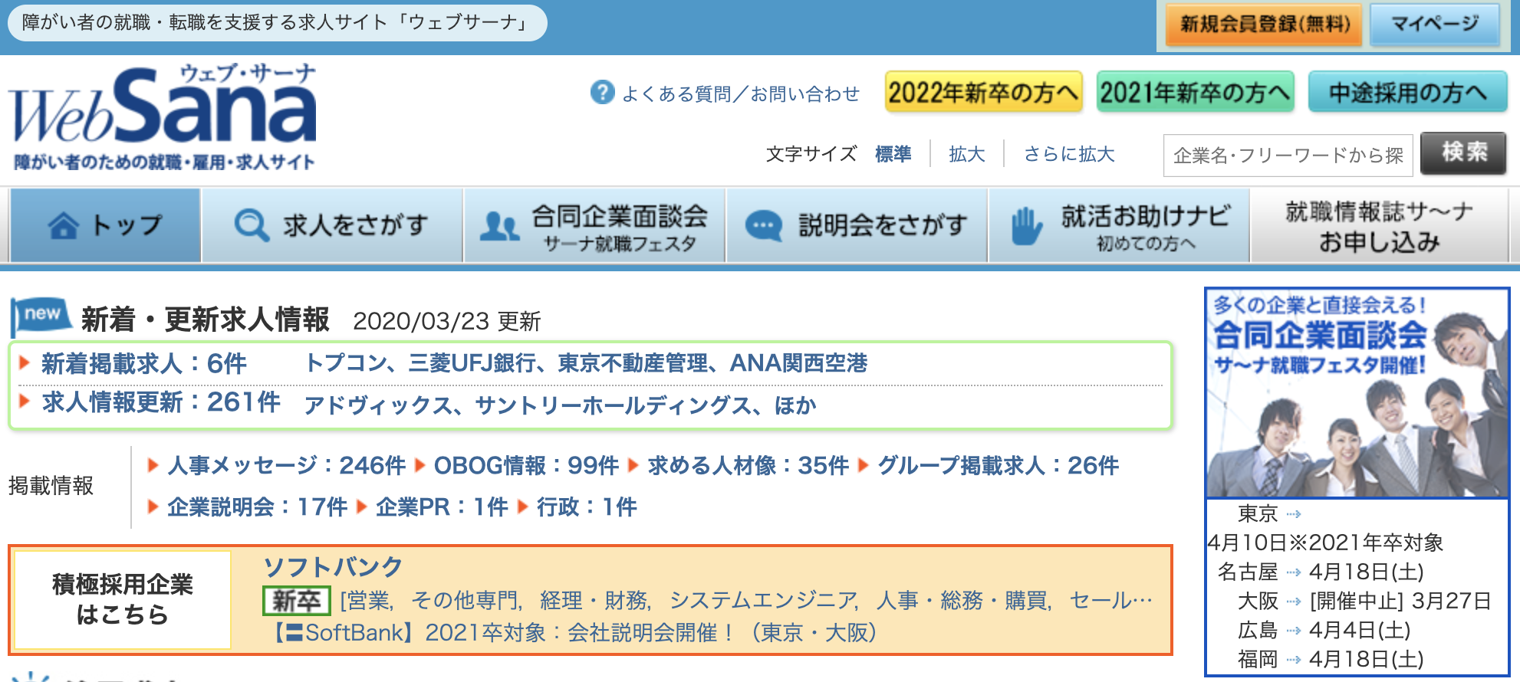Click the arrow next to 大阪 event

pyautogui.click(x=1294, y=602)
